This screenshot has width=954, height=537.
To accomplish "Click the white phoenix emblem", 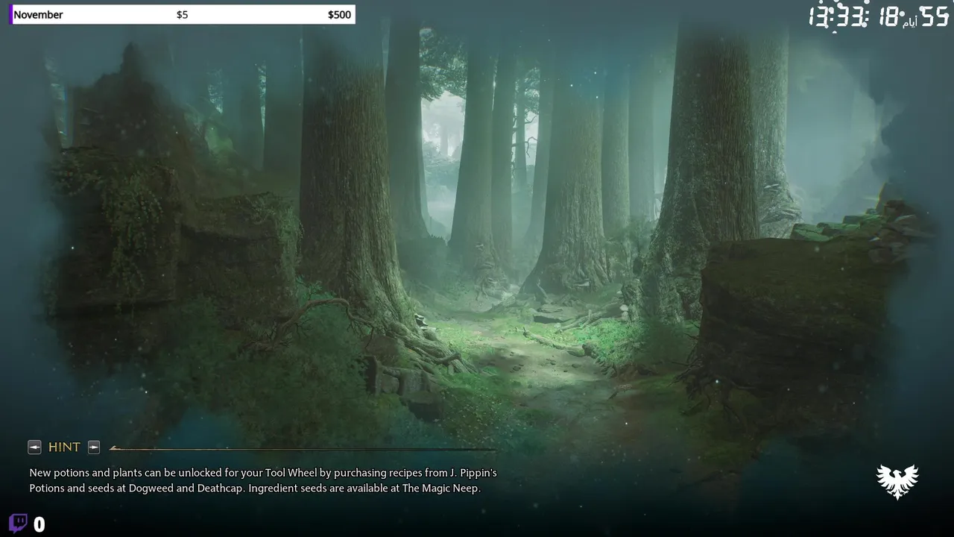I will [897, 482].
